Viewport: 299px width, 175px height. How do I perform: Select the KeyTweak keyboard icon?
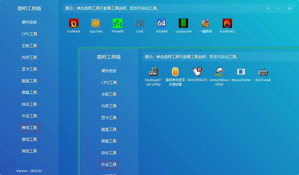[263, 72]
